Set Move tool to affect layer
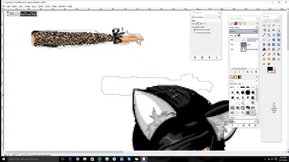 (198, 23)
